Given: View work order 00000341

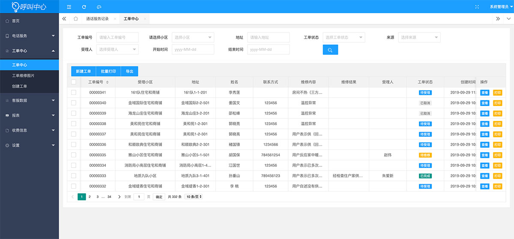Looking at the screenshot, I should tap(484, 92).
